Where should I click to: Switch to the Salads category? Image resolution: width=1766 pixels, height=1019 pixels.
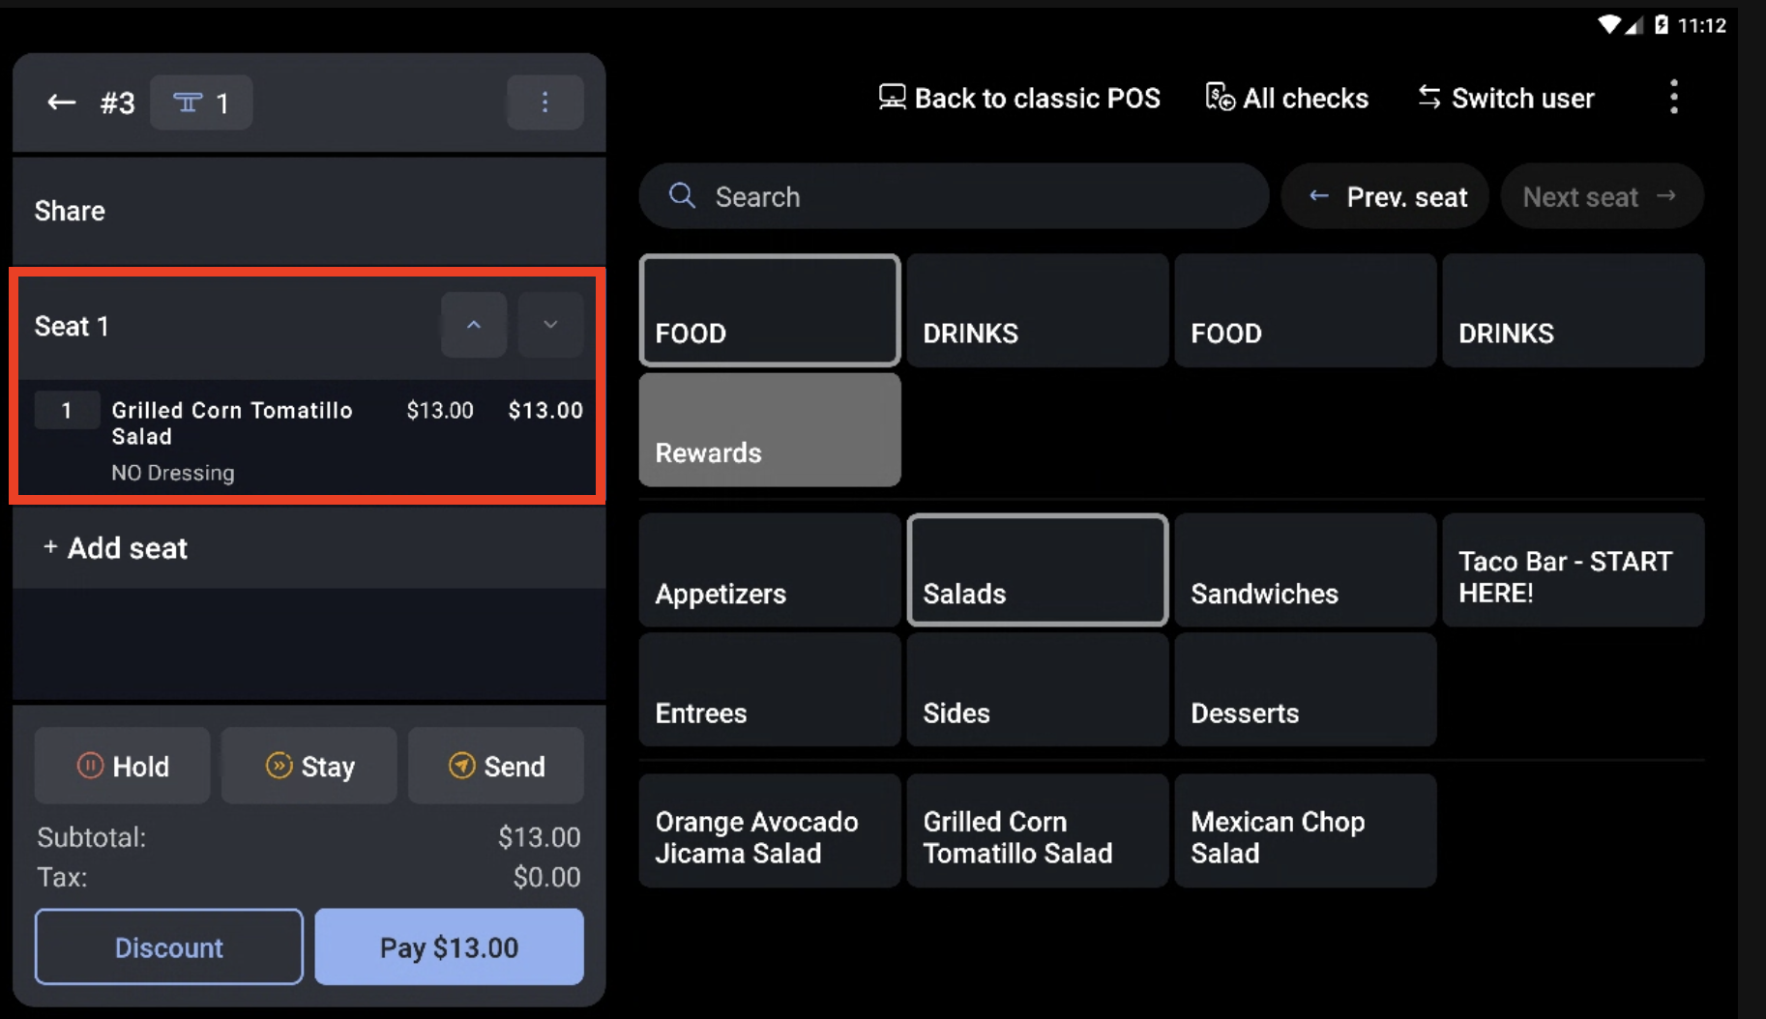click(1036, 570)
